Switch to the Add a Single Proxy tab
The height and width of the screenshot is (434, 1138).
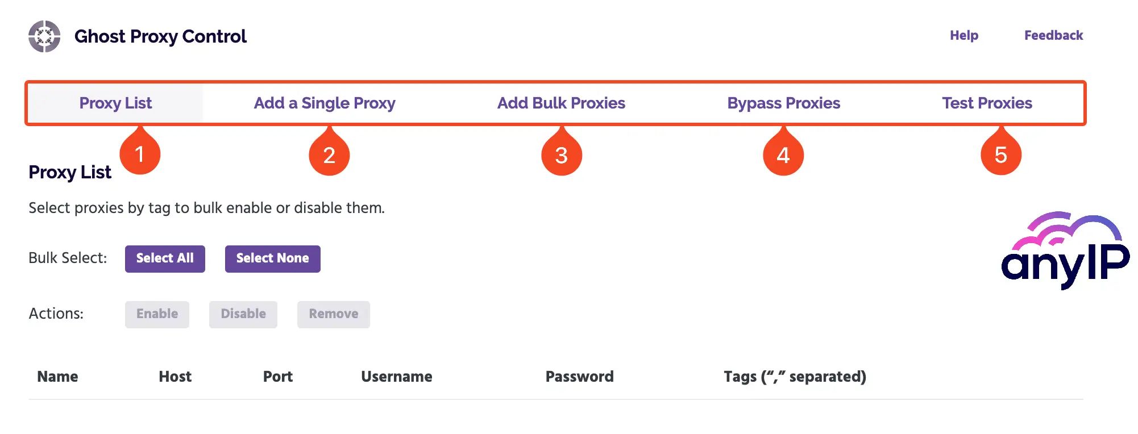coord(325,103)
